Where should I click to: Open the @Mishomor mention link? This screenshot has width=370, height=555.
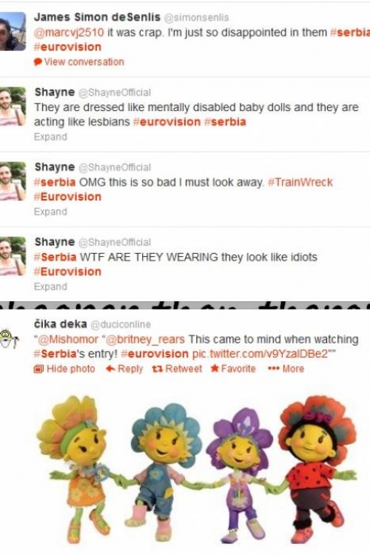(67, 339)
